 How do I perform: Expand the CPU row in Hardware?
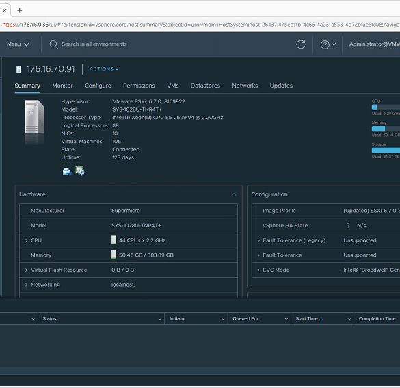(x=26, y=240)
